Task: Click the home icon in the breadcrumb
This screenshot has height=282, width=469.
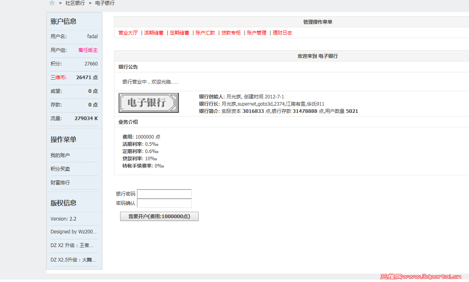Action: [52, 3]
